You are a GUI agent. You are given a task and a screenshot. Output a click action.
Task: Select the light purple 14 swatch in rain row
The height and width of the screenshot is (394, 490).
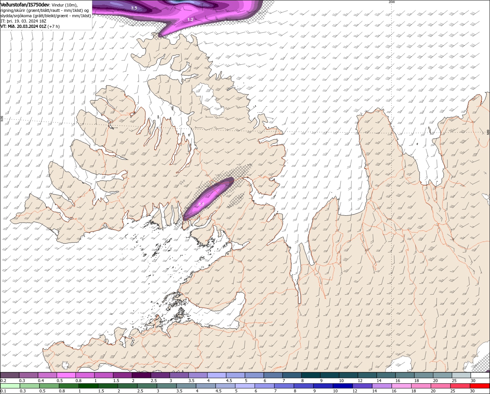pyautogui.click(x=382, y=386)
